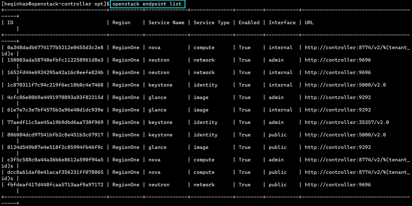Click URL http://controller:9696 in fbfdeaf4 row
412x206 pixels.
tap(338, 185)
